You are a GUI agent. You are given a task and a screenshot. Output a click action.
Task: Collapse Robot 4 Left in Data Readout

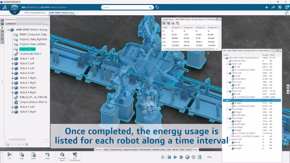point(227,91)
